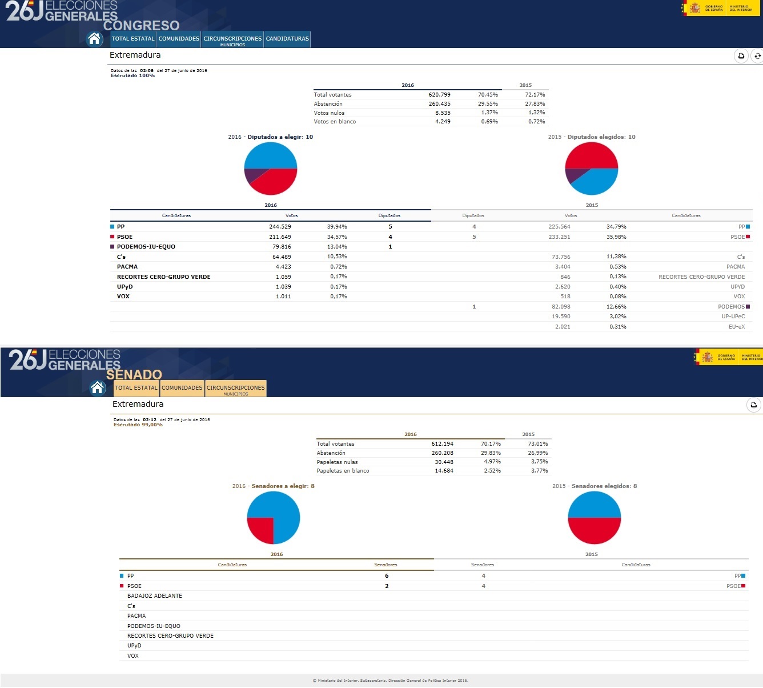Print the Congreso Extremadura results
This screenshot has height=688, width=763.
[x=741, y=56]
